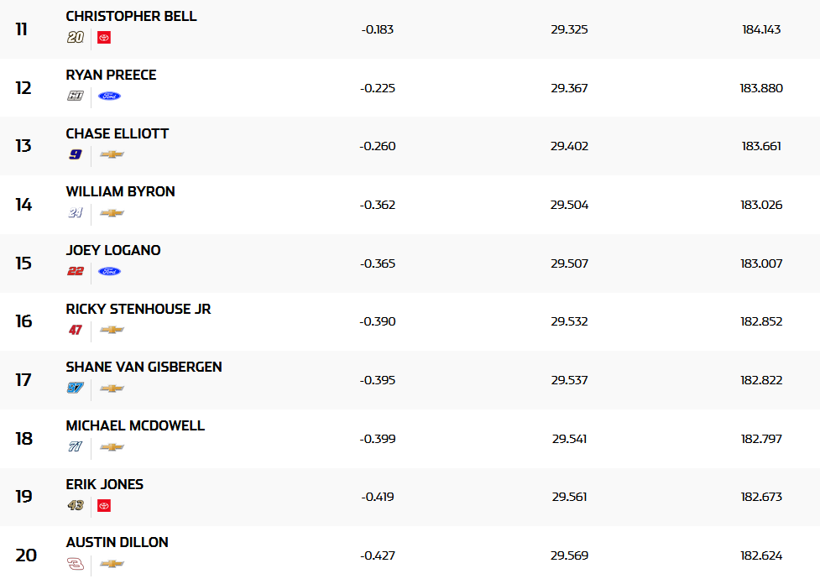Click the Chevrolet logo under Shane van Gisbergen
820x584 pixels.
tap(112, 388)
